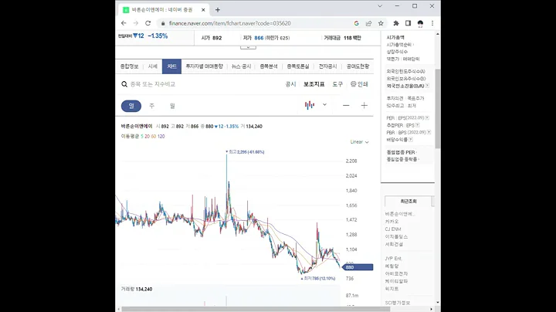Switch to the 시세 tab

coord(152,66)
